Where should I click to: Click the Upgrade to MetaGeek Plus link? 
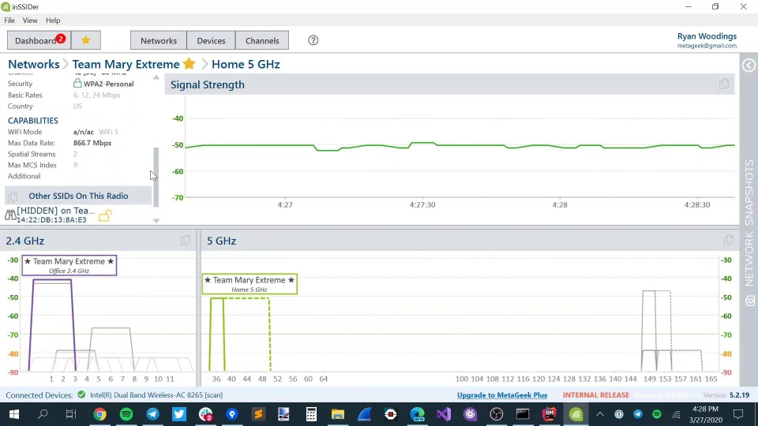tap(502, 395)
